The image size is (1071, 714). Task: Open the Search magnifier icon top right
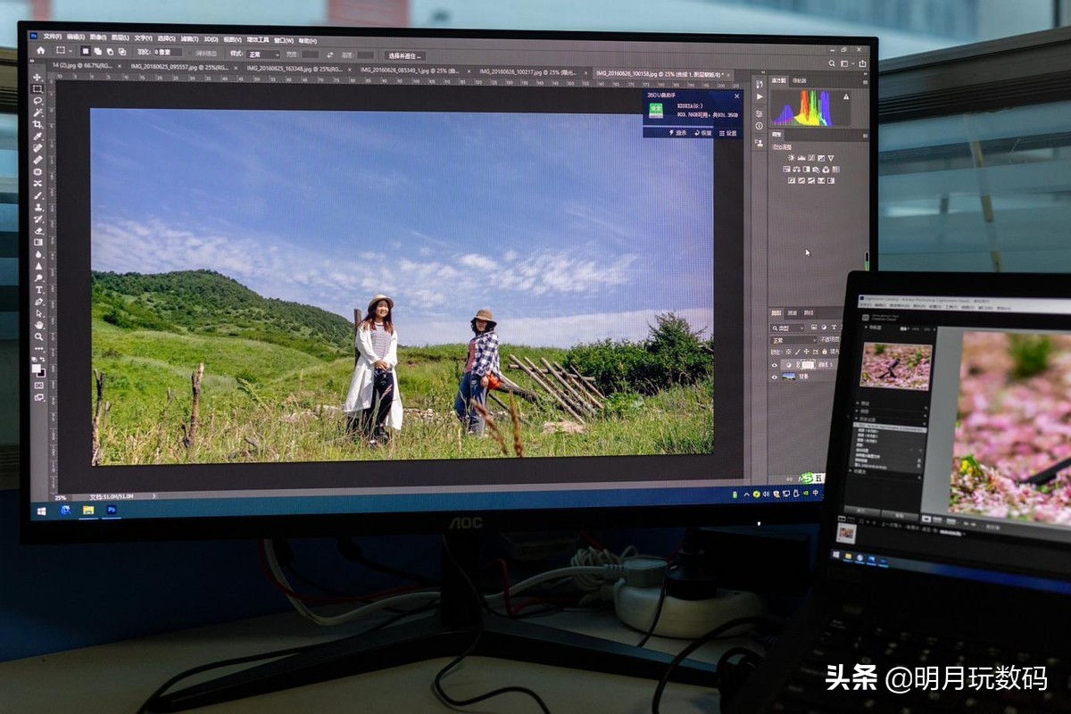832,63
